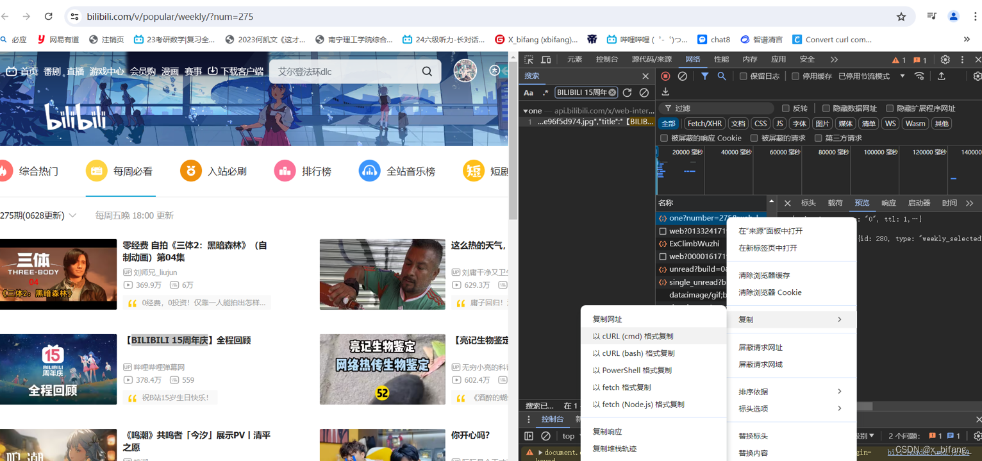Open the DevTools three-dot customize menu

coord(962,60)
